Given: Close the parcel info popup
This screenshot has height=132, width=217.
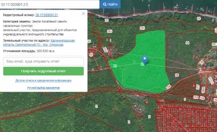Looking at the screenshot, I should point(84,14).
